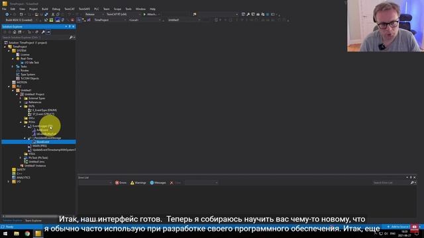The height and width of the screenshot is (238, 424).
Task: Select the ST_Event (STRUCT) item
Action: [43, 114]
